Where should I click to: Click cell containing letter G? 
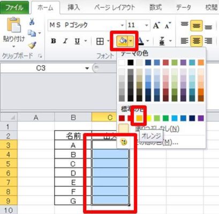tap(73, 201)
